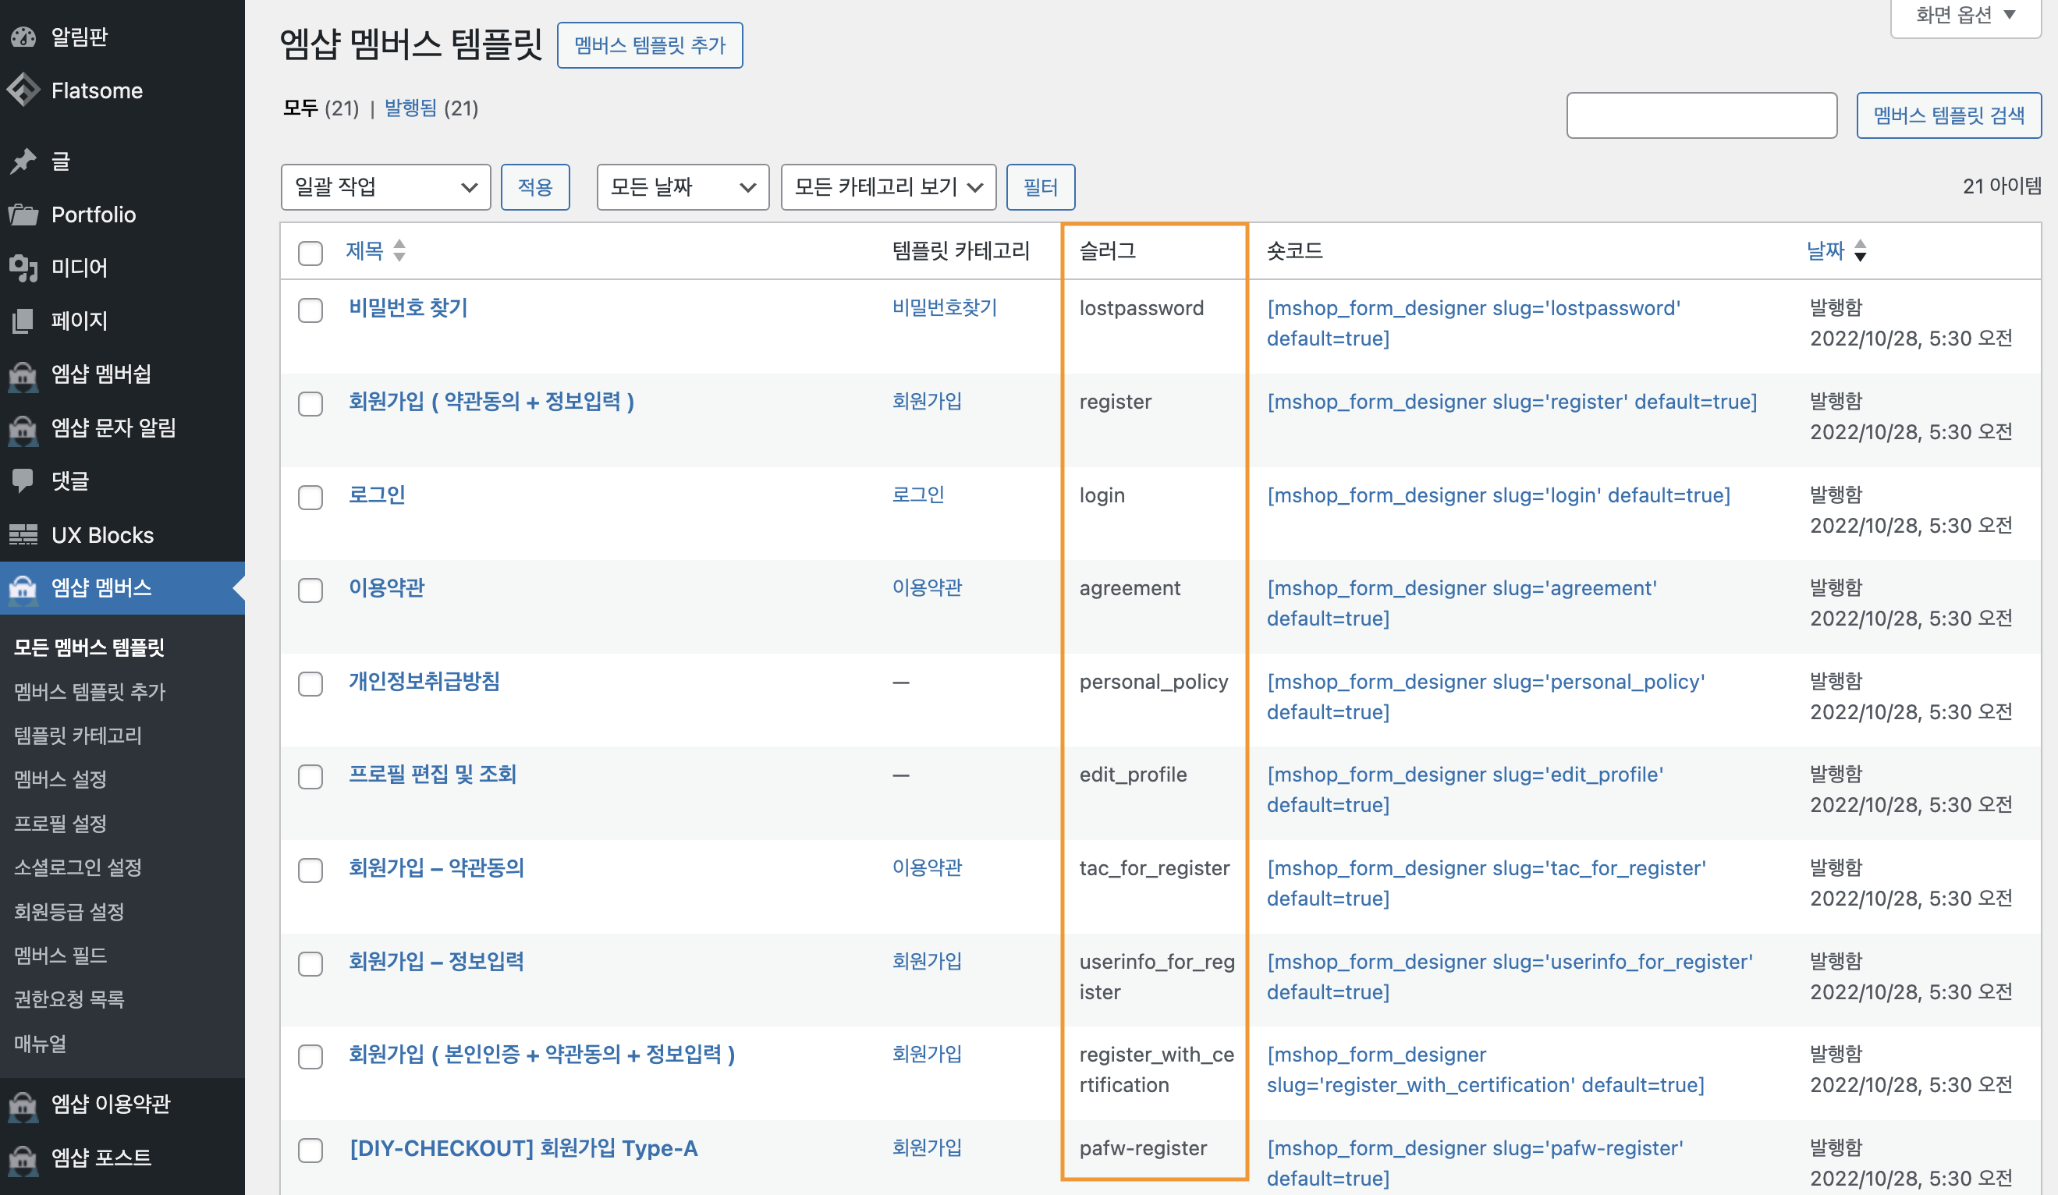Open the 모든 날짜 date filter dropdown
2058x1195 pixels.
(682, 187)
